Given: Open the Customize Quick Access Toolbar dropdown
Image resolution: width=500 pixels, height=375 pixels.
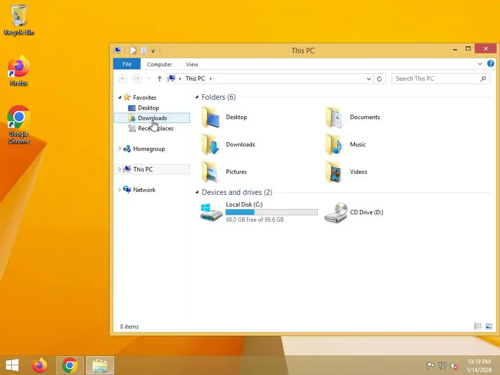Looking at the screenshot, I should click(153, 51).
